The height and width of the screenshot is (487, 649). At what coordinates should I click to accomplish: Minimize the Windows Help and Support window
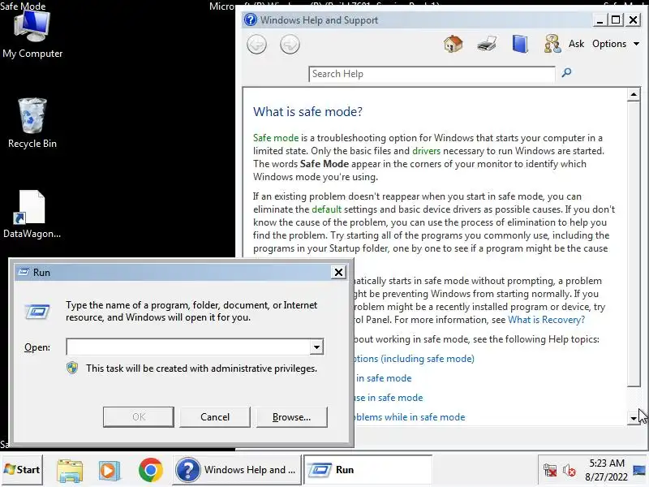click(600, 19)
